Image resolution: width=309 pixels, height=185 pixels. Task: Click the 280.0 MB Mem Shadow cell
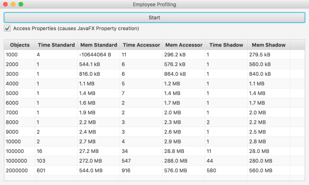pos(268,161)
